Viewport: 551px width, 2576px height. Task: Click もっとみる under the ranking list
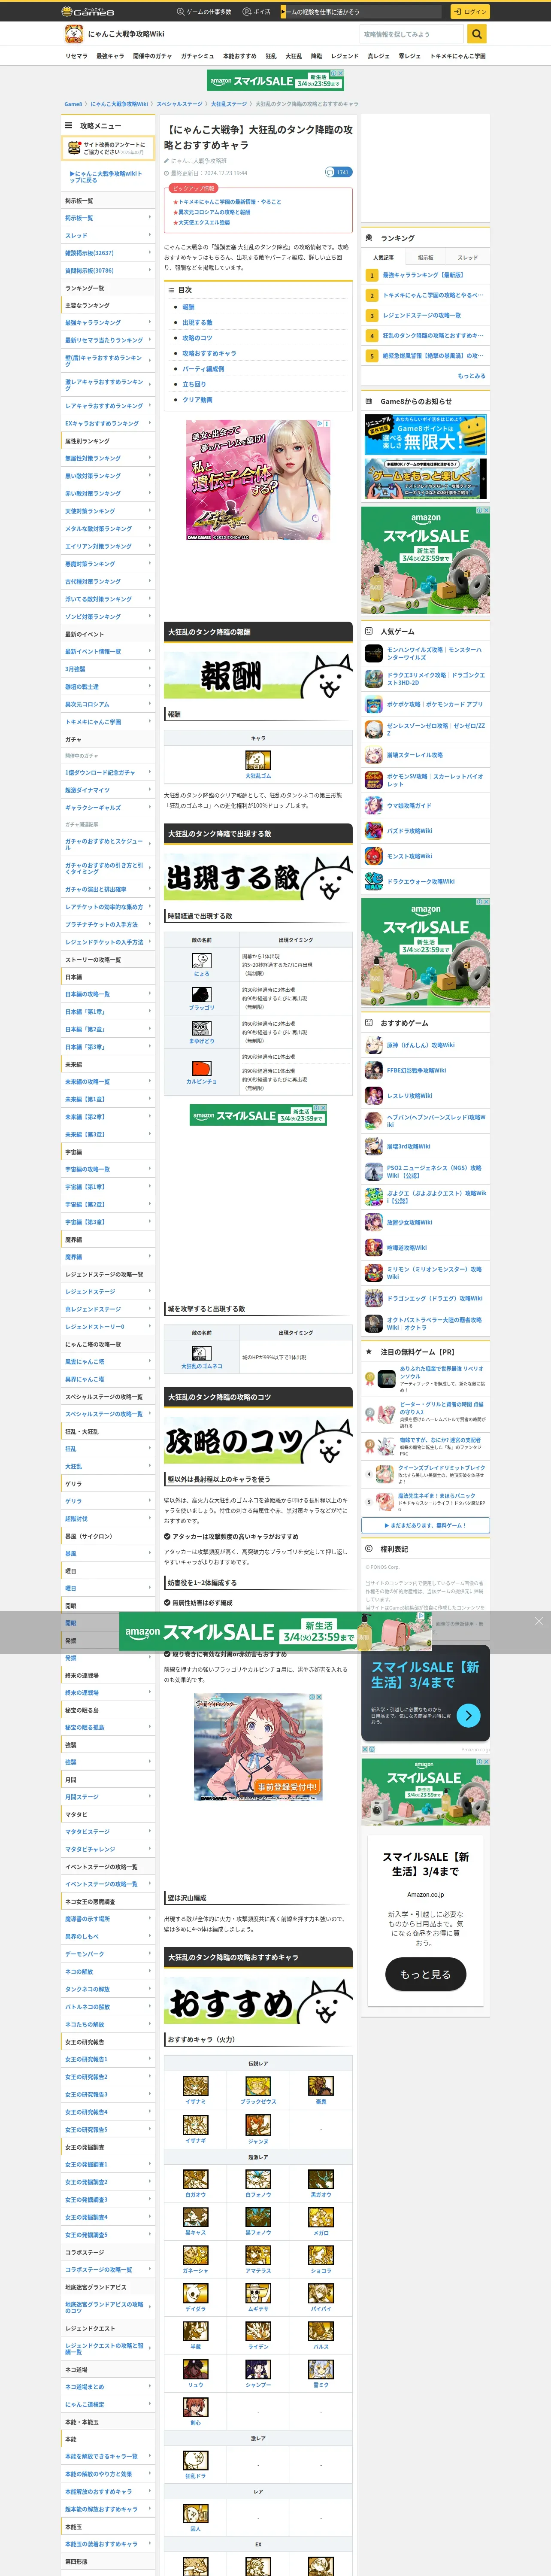coord(471,376)
